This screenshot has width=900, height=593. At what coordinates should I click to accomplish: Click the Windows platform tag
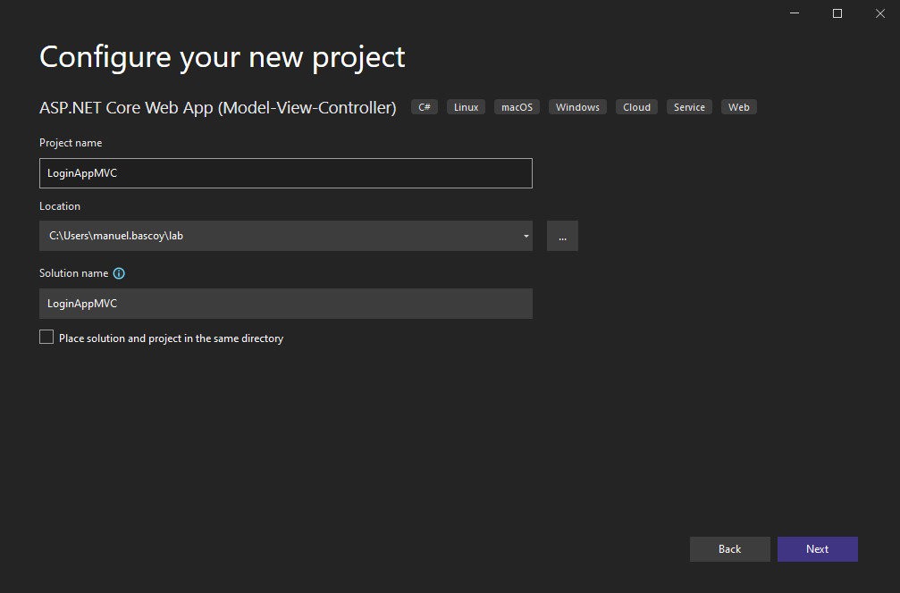click(x=577, y=107)
